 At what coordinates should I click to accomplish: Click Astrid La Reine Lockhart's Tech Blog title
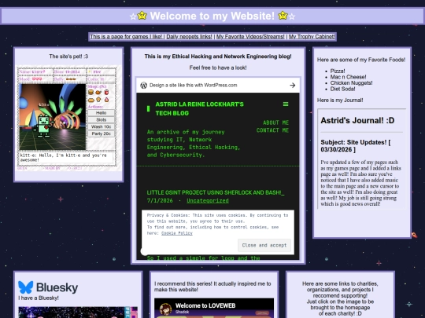[199, 108]
